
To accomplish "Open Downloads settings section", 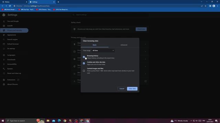I will [x=11, y=59].
